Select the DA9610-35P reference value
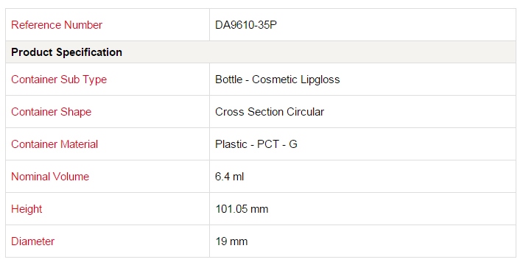Screen dimensions: 523x265 click(246, 25)
